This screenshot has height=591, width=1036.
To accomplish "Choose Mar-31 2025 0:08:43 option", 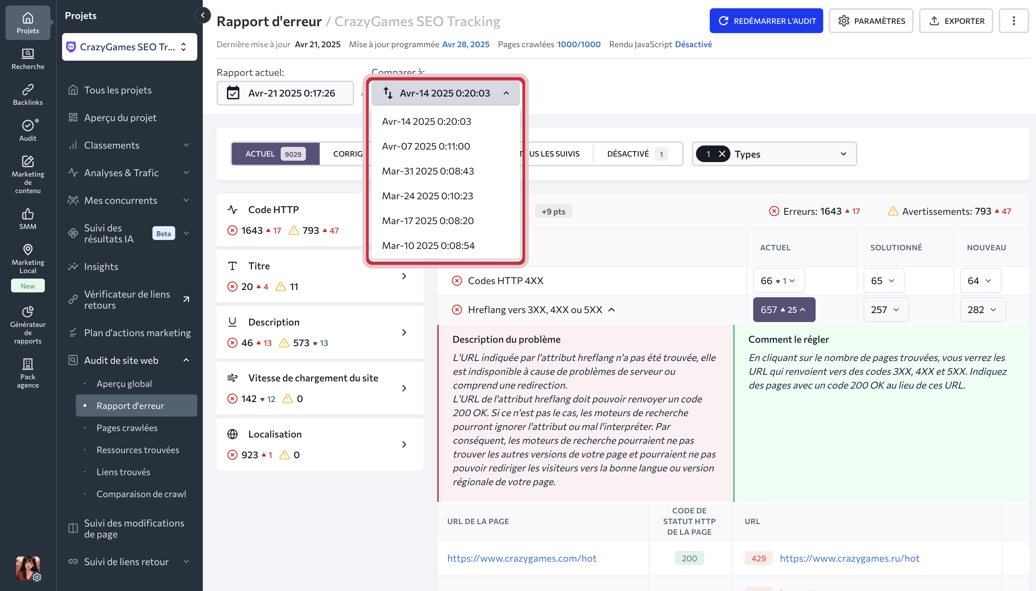I will tap(446, 171).
